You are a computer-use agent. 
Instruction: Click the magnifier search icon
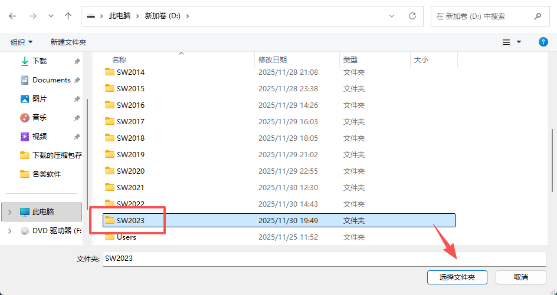click(x=538, y=16)
